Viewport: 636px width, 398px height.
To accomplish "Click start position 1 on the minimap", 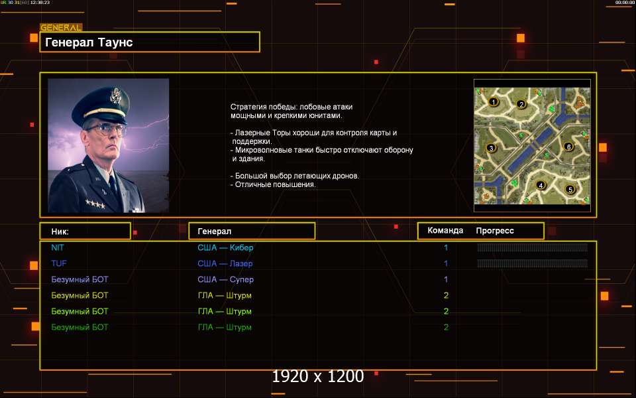I will tap(493, 102).
